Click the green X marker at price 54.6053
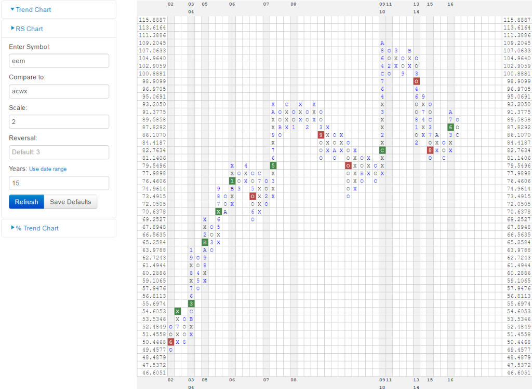 pos(177,312)
